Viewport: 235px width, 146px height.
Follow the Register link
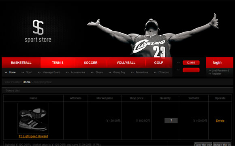click(215, 74)
